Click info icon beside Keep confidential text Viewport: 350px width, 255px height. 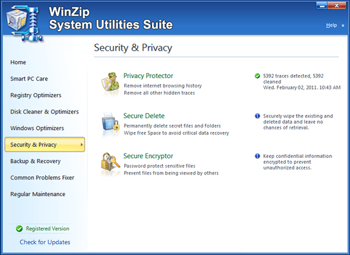pyautogui.click(x=257, y=156)
